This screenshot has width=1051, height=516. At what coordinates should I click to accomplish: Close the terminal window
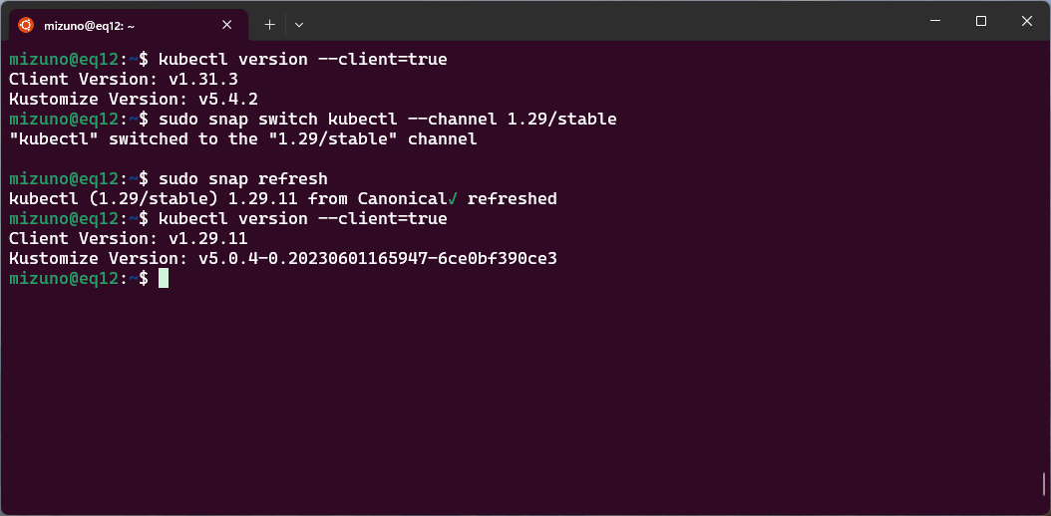point(1027,21)
